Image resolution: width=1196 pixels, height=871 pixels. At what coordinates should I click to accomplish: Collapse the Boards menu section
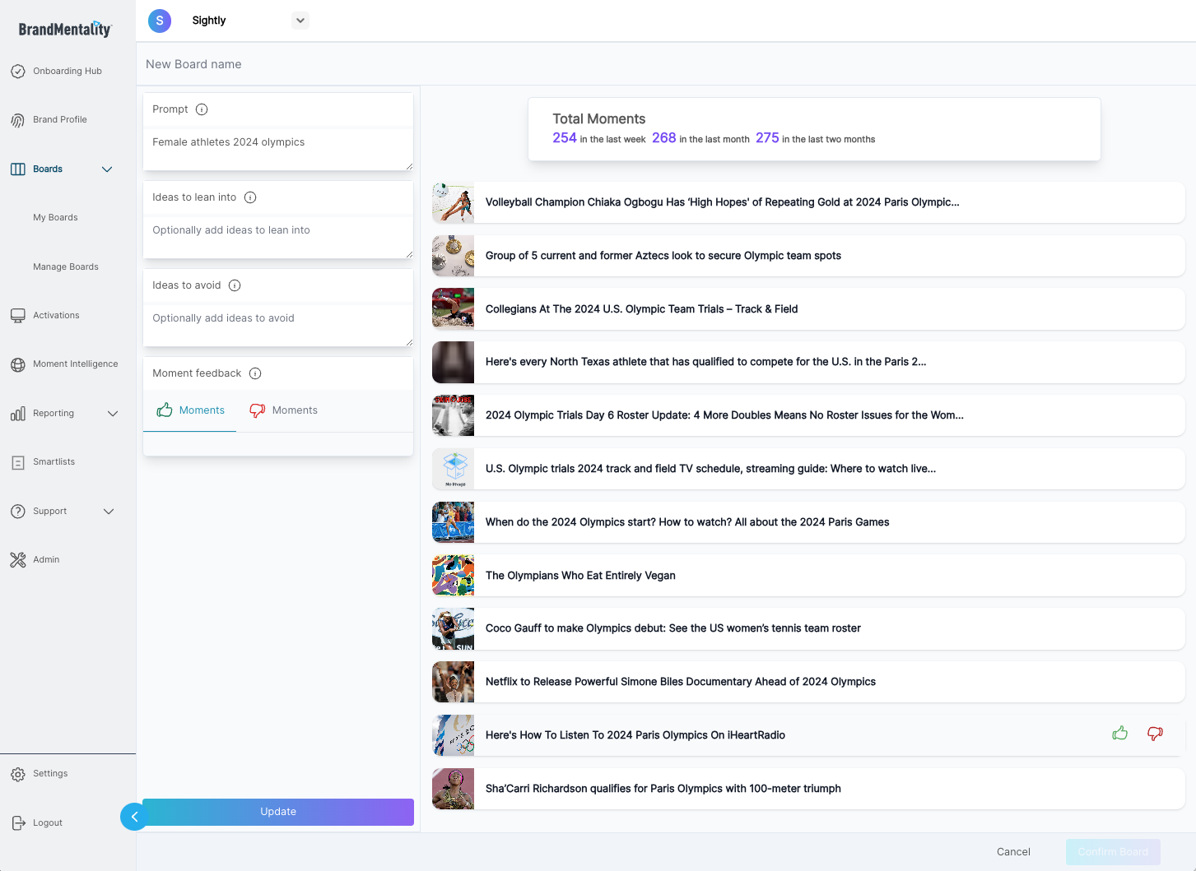coord(107,169)
